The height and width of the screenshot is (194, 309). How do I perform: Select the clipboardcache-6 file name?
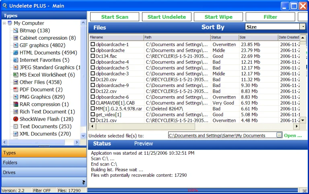[x=112, y=97]
